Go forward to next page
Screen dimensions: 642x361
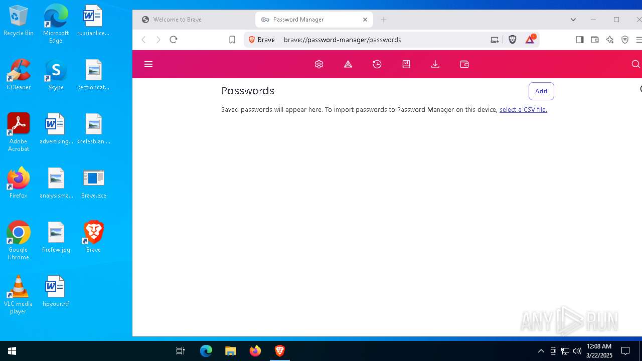click(158, 40)
